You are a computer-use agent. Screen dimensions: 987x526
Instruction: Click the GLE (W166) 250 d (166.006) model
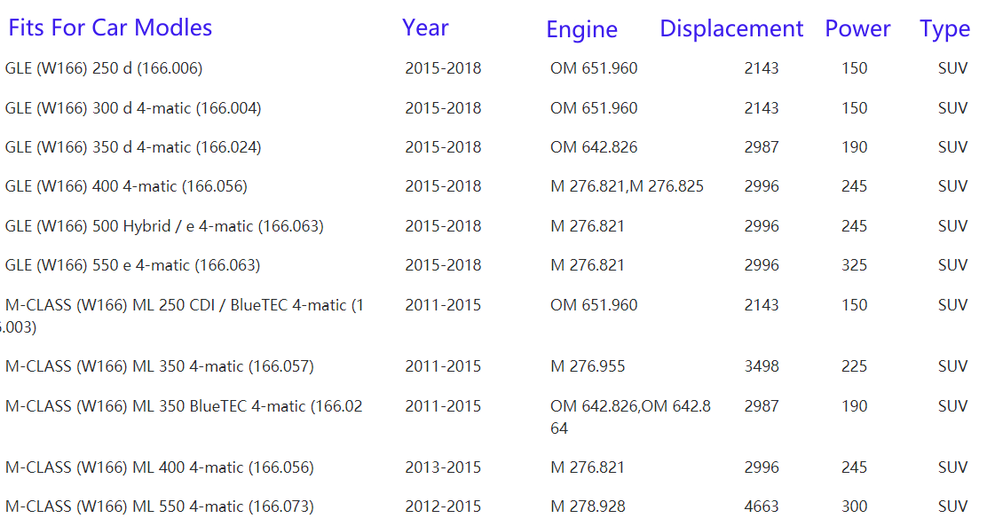(104, 68)
